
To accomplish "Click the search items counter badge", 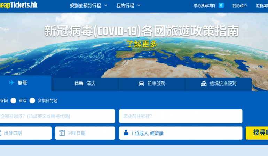I will tap(221, 6).
